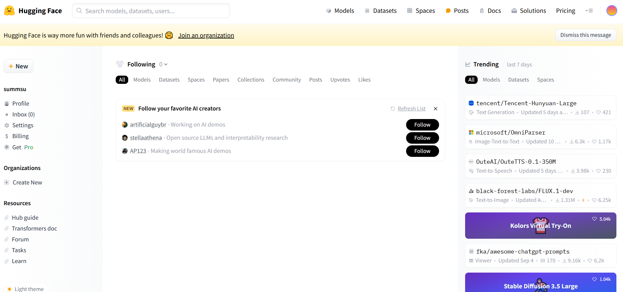
Task: Open OuteAI/OuteTTS-0.1-350M model card
Action: [541, 166]
